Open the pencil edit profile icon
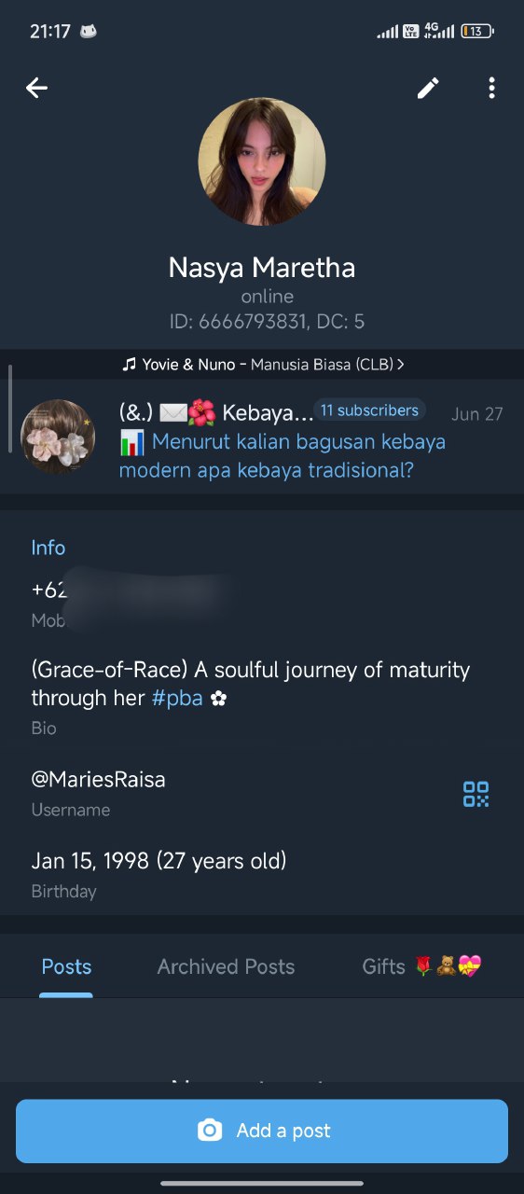The width and height of the screenshot is (524, 1194). 428,88
